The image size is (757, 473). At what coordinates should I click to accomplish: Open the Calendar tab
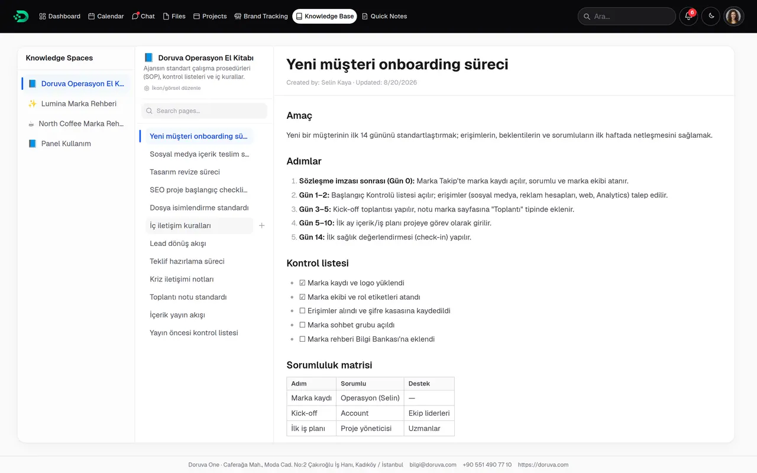point(106,16)
